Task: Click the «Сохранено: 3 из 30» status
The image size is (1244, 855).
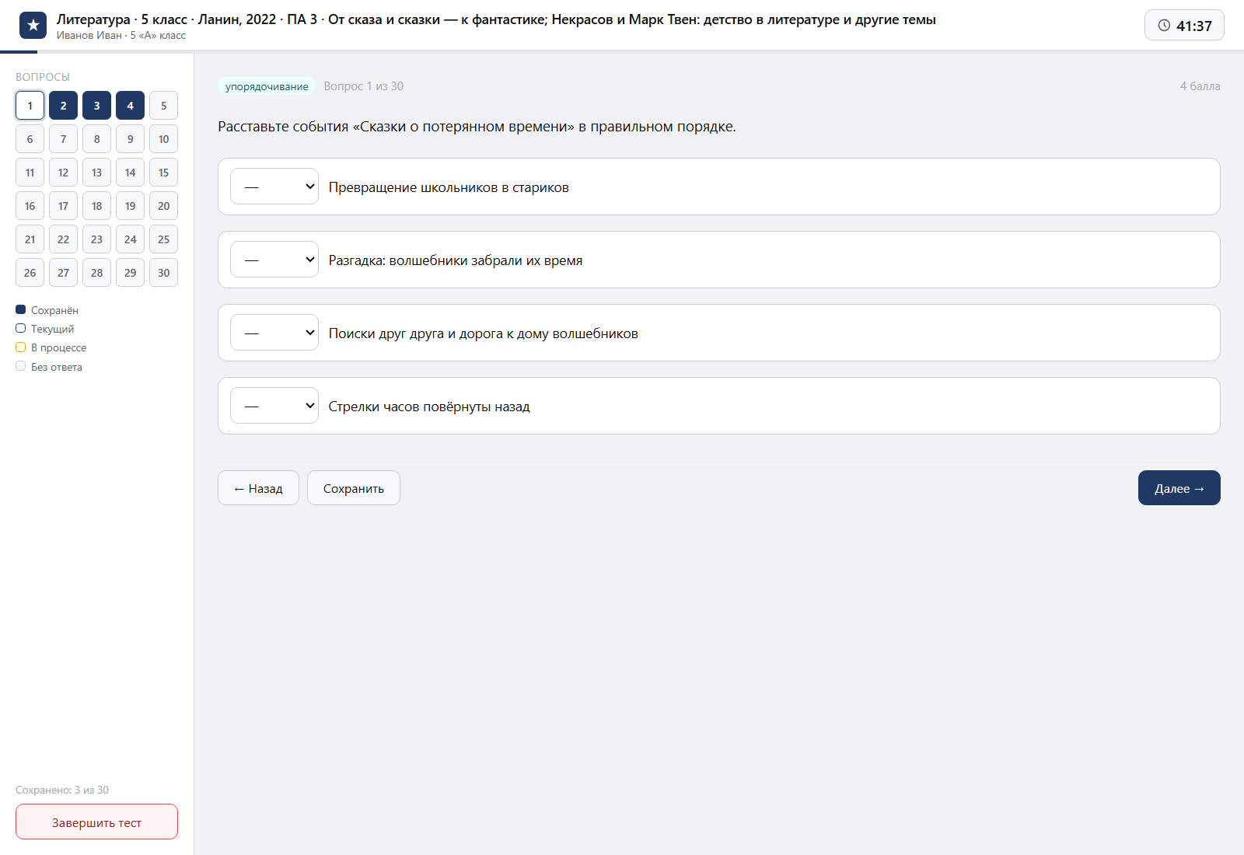Action: click(62, 790)
